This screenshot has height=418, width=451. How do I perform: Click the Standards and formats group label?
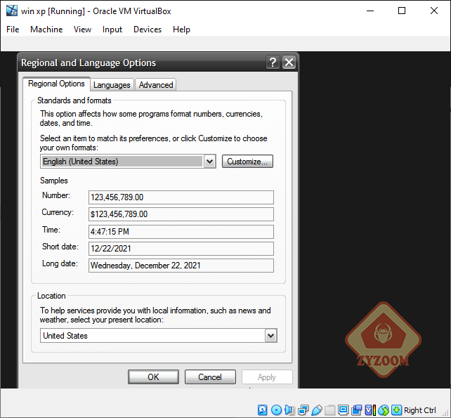click(x=74, y=100)
